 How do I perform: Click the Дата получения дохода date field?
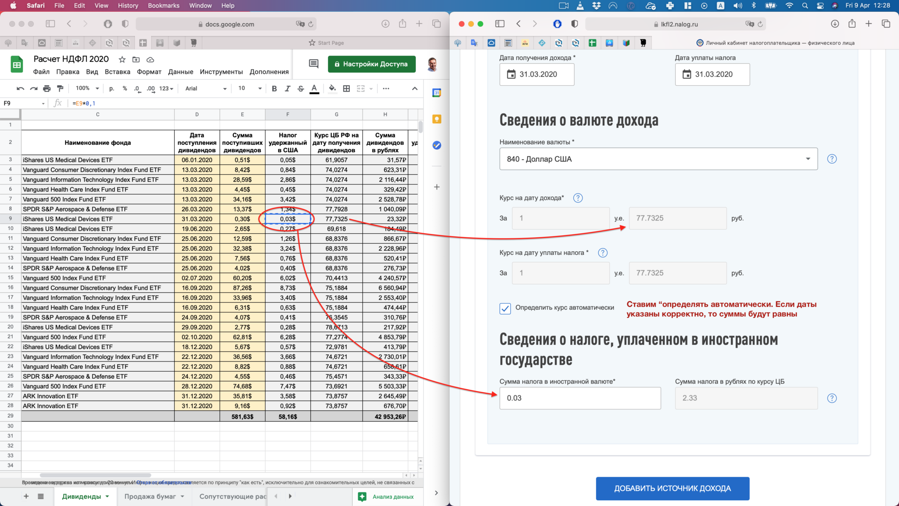pyautogui.click(x=537, y=75)
